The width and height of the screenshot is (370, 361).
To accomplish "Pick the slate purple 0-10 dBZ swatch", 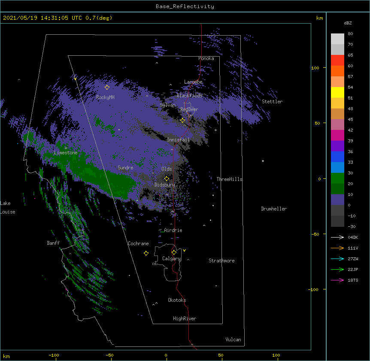I will tap(337, 200).
